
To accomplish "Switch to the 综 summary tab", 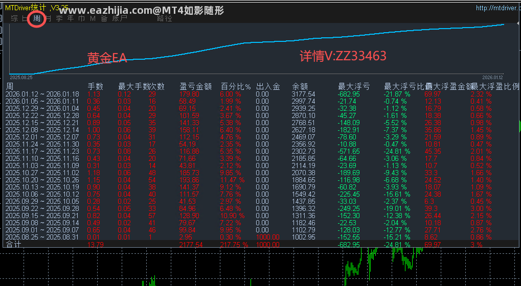I will (x=14, y=18).
